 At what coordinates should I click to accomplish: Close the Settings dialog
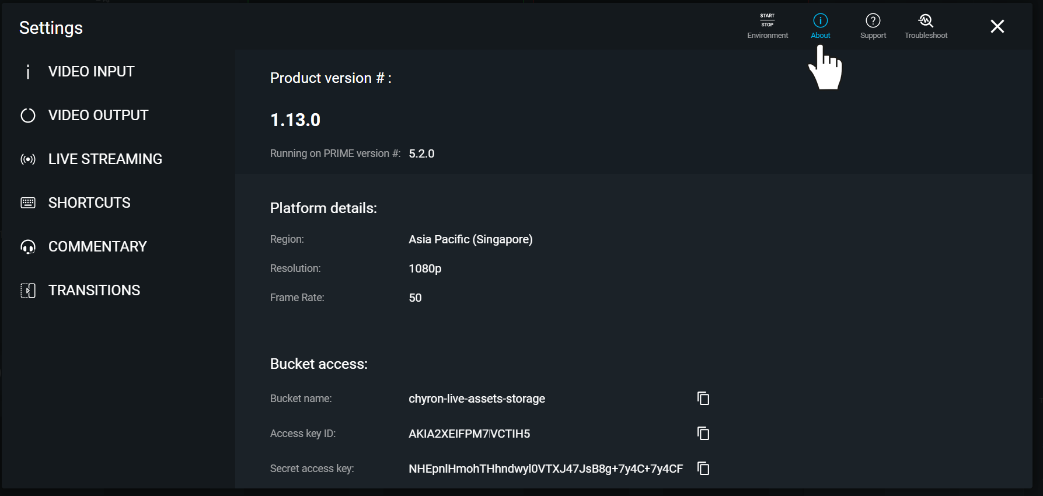point(997,26)
